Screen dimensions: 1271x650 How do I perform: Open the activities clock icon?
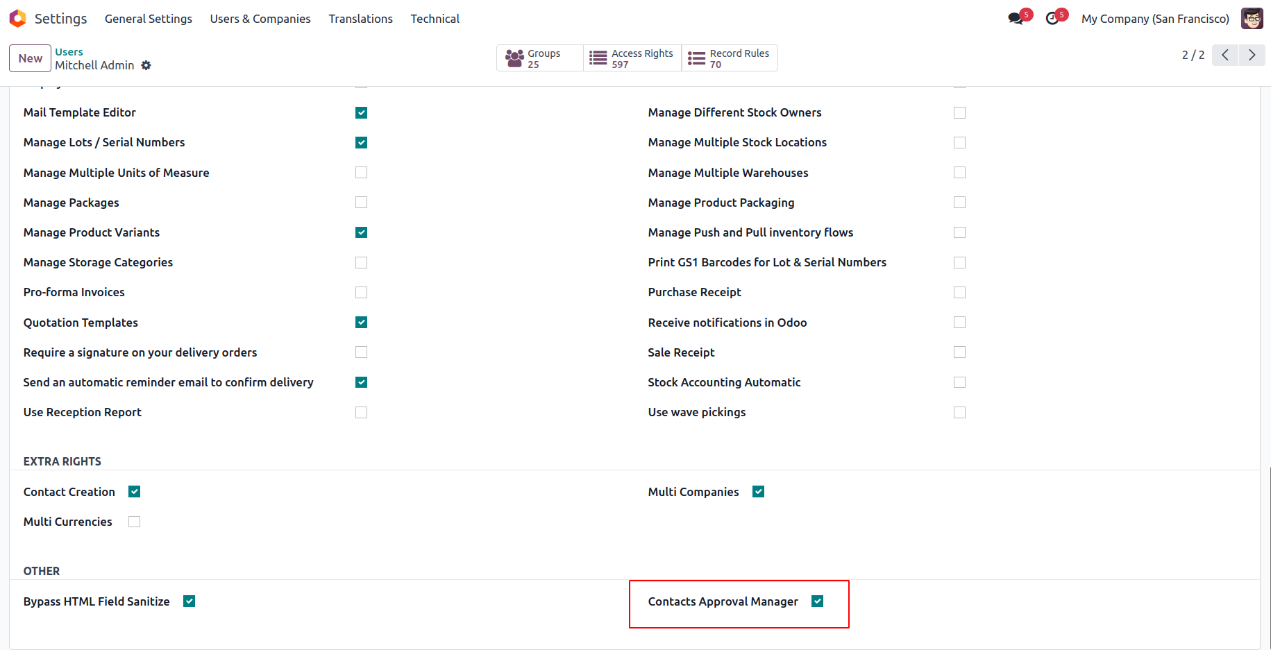click(1053, 19)
